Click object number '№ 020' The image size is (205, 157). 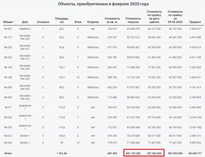point(8,47)
